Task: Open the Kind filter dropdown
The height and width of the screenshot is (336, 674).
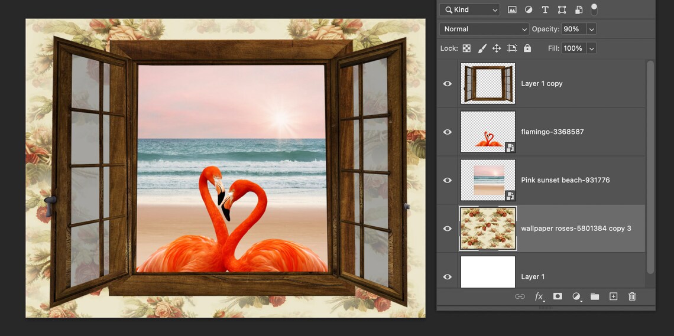Action: (x=469, y=9)
